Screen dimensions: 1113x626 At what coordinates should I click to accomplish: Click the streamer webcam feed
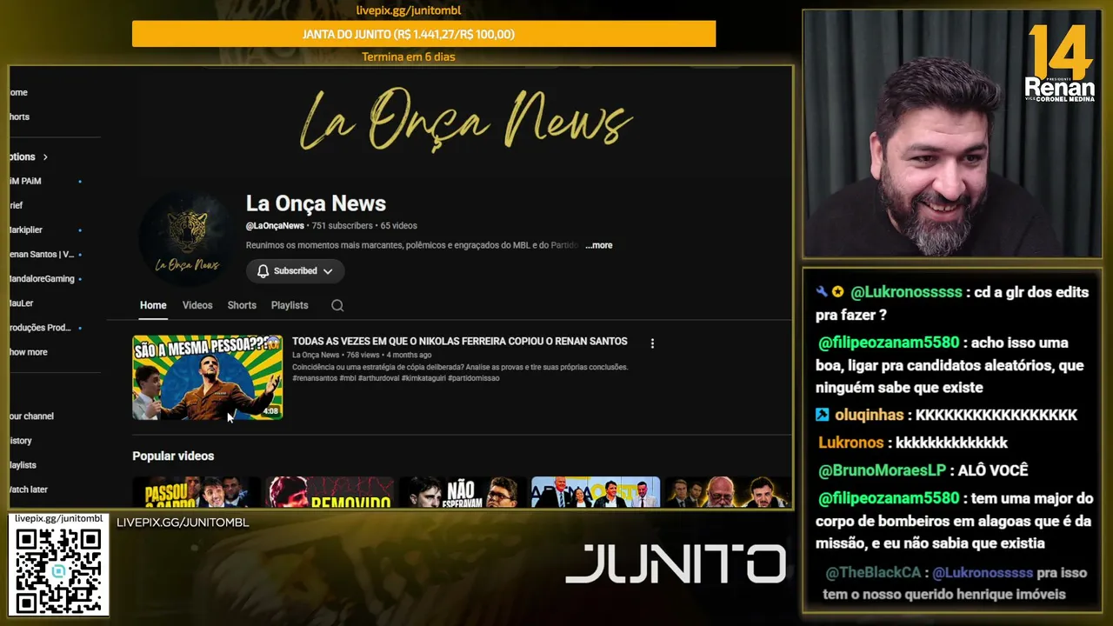click(952, 134)
